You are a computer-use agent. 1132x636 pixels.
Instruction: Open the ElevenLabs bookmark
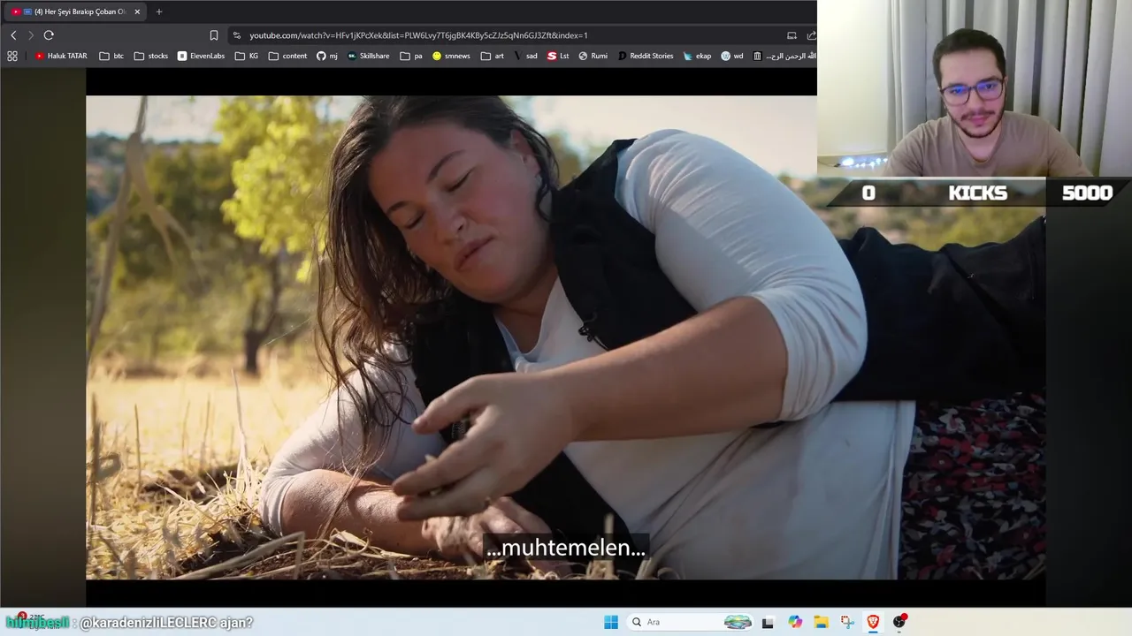[x=202, y=56]
